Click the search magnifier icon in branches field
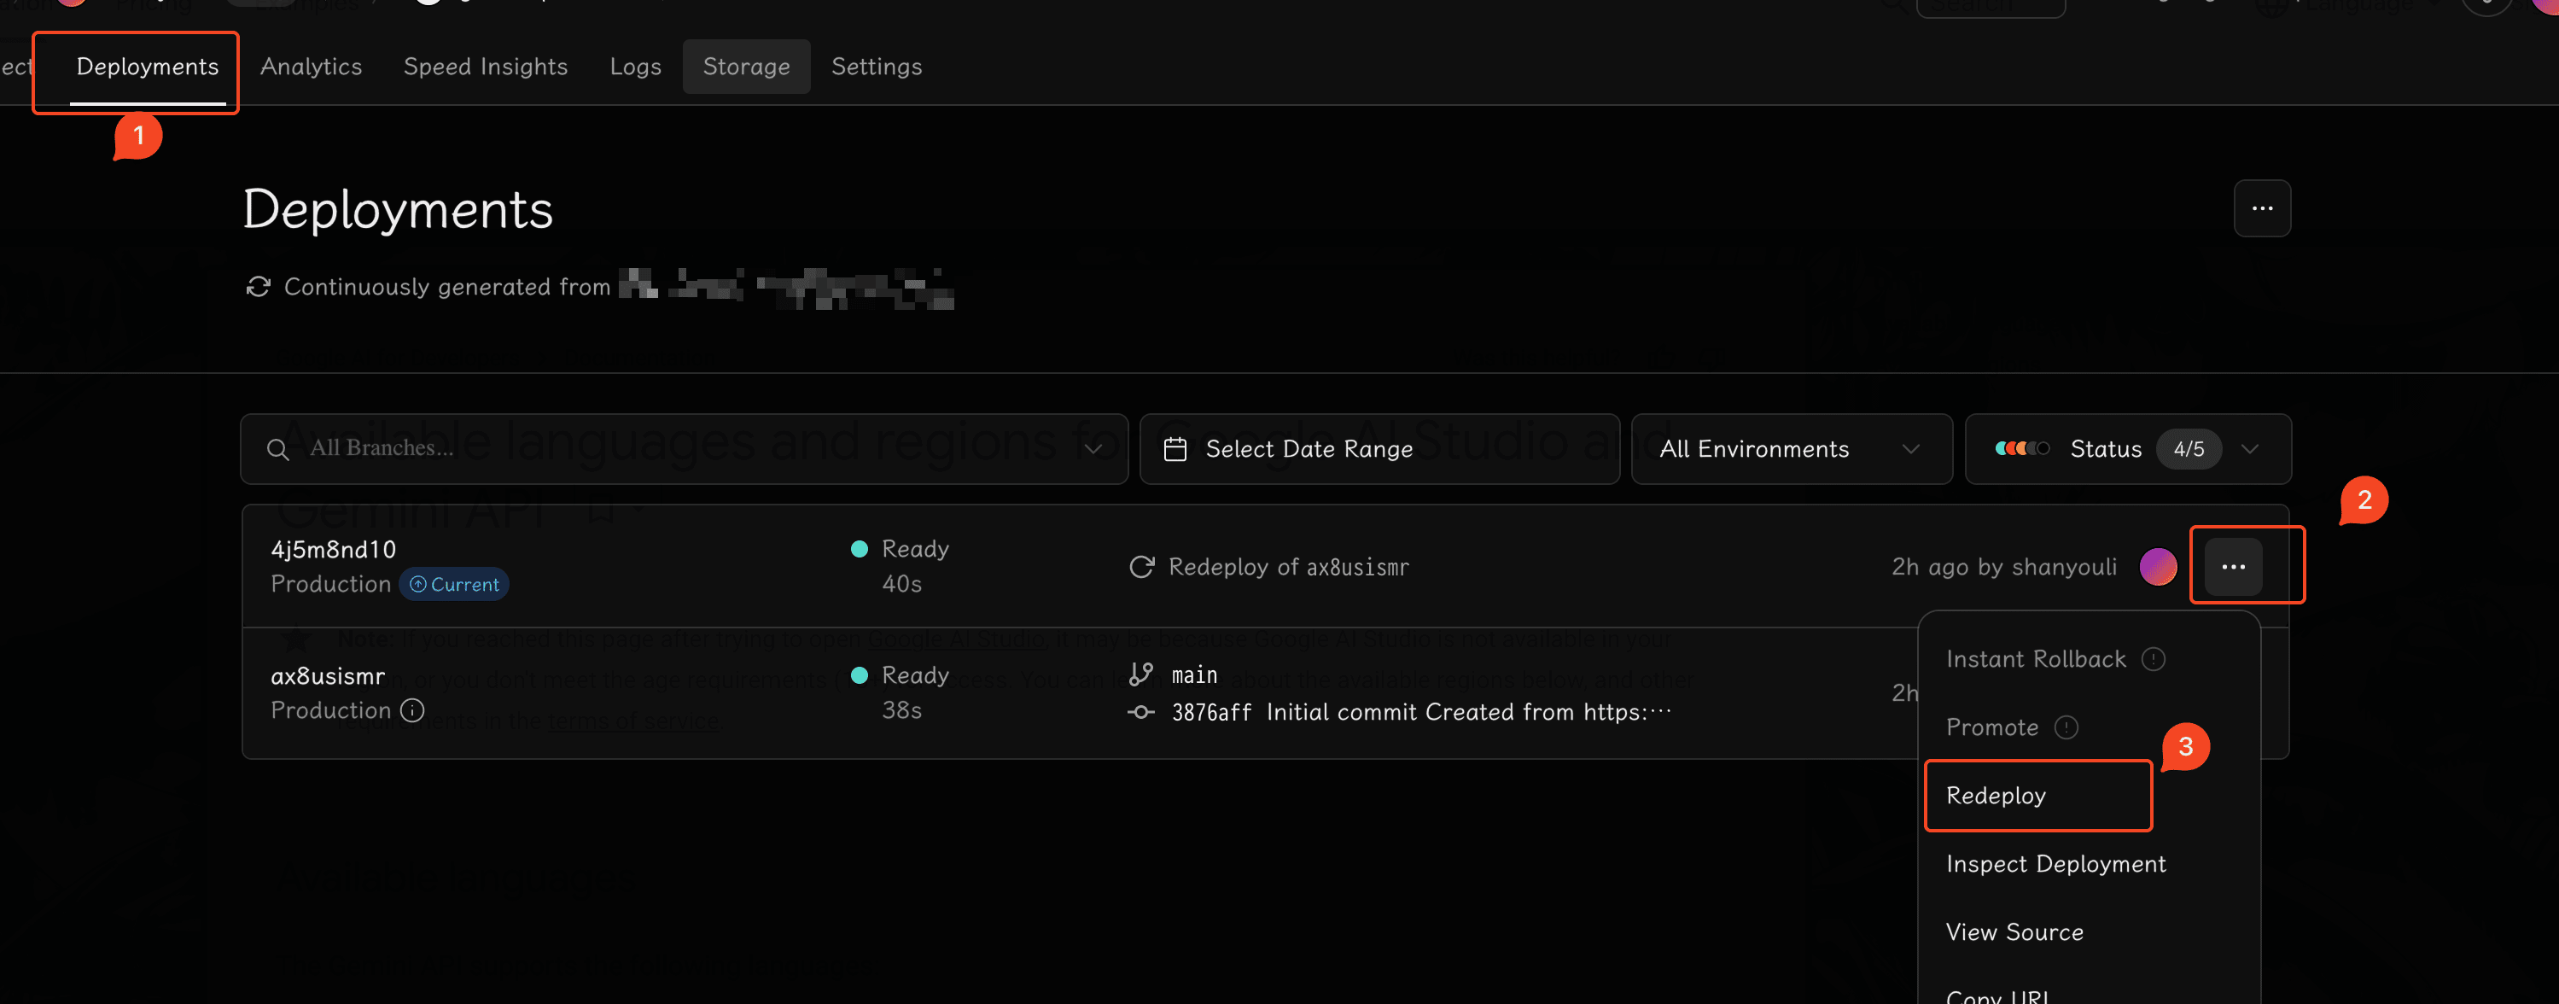The height and width of the screenshot is (1004, 2559). [x=278, y=449]
